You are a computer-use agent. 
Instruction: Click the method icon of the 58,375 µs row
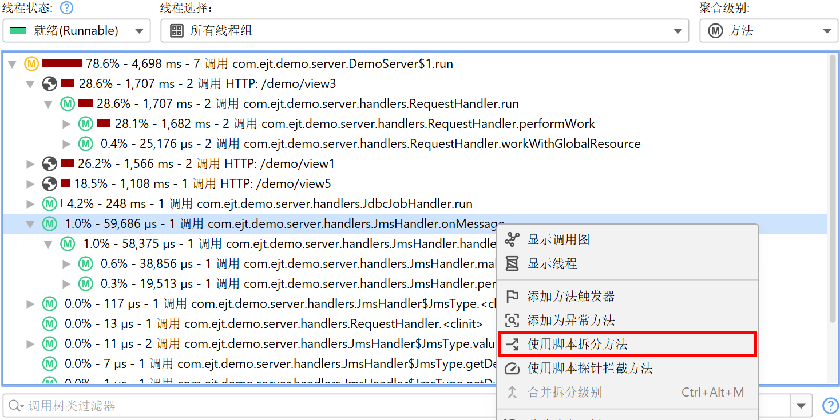point(68,243)
